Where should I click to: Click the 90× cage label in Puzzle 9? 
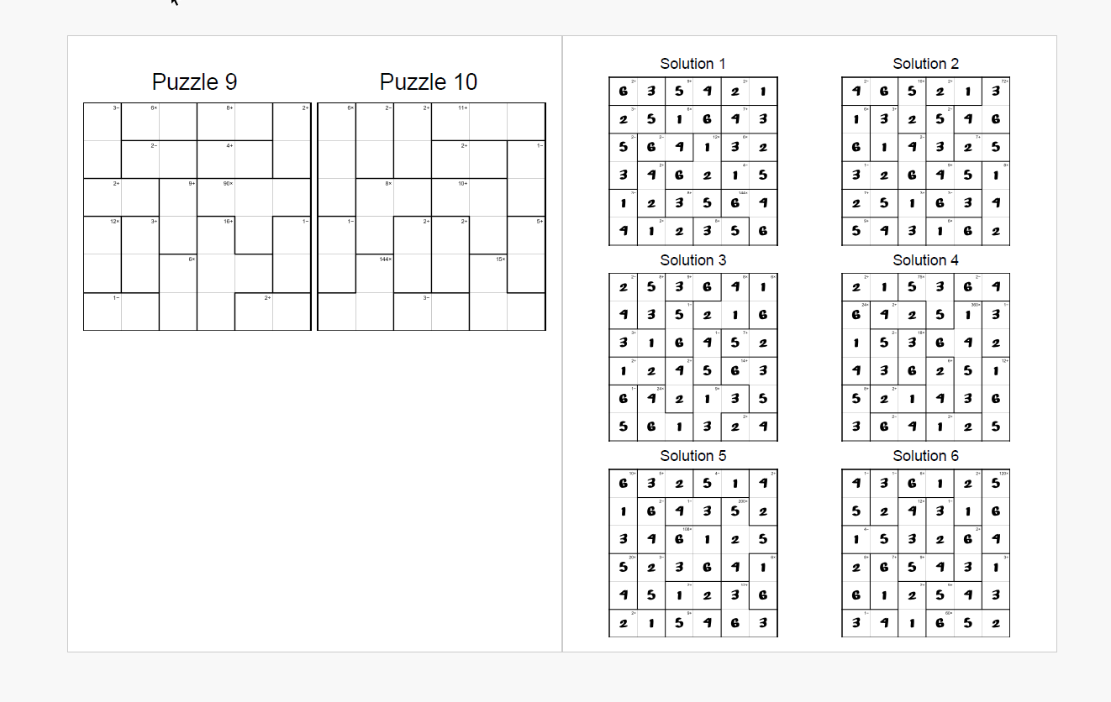(228, 183)
